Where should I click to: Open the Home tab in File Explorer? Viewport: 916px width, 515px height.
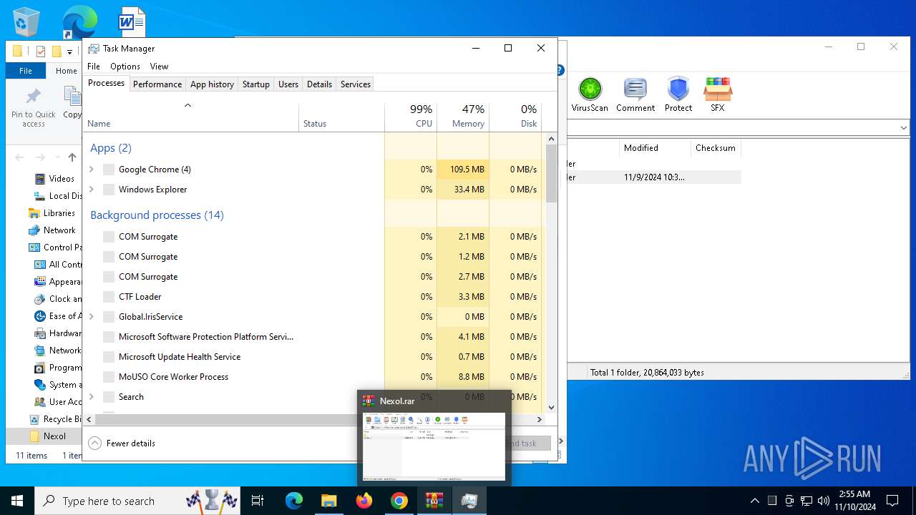[x=67, y=71]
